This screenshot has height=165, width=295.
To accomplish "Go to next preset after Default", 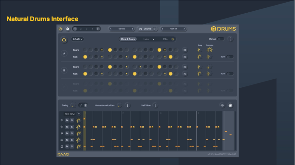I will (x=132, y=29).
